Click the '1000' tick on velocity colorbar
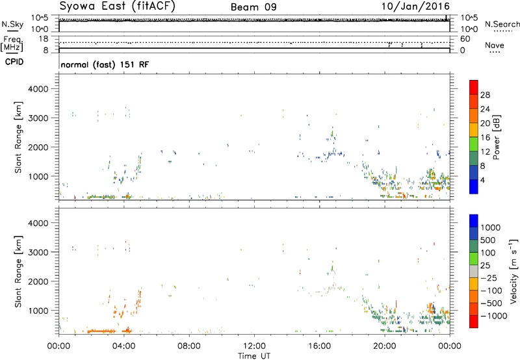 point(491,227)
